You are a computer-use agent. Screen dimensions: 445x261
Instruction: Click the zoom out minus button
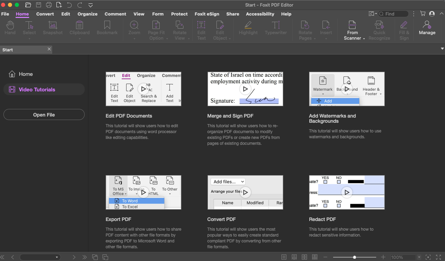(326, 257)
